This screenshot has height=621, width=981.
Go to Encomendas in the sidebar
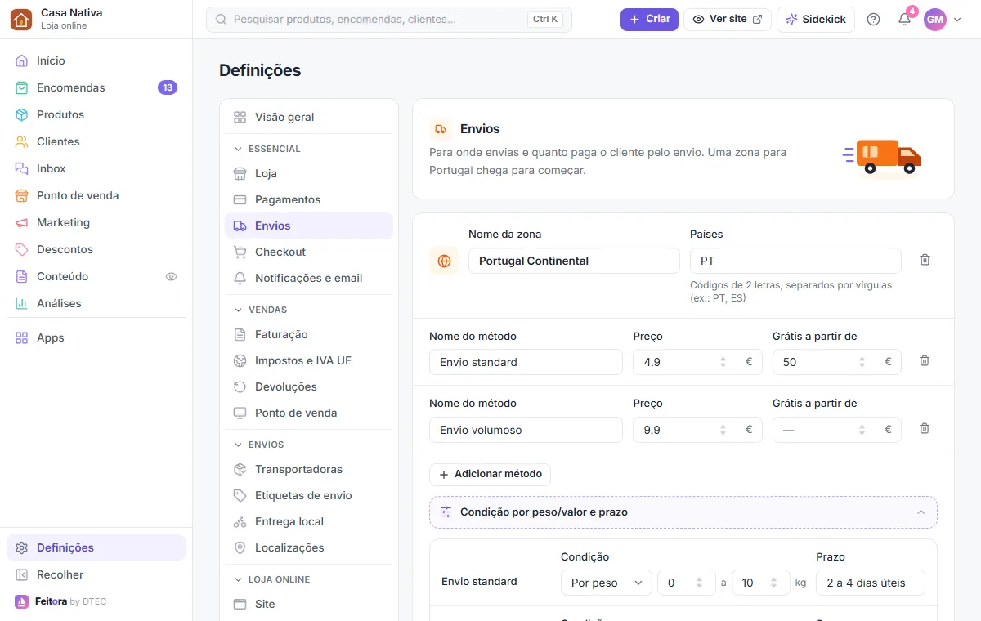(x=96, y=87)
